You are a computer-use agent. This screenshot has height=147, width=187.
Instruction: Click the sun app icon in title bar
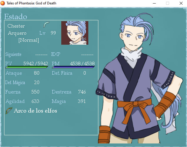[x=3, y=3]
